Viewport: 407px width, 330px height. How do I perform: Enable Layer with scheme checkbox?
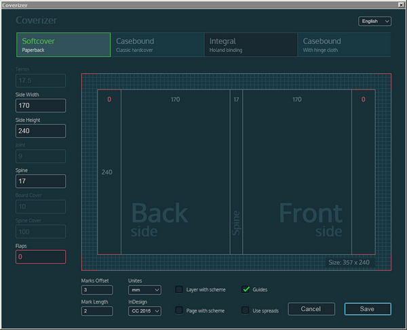179,290
